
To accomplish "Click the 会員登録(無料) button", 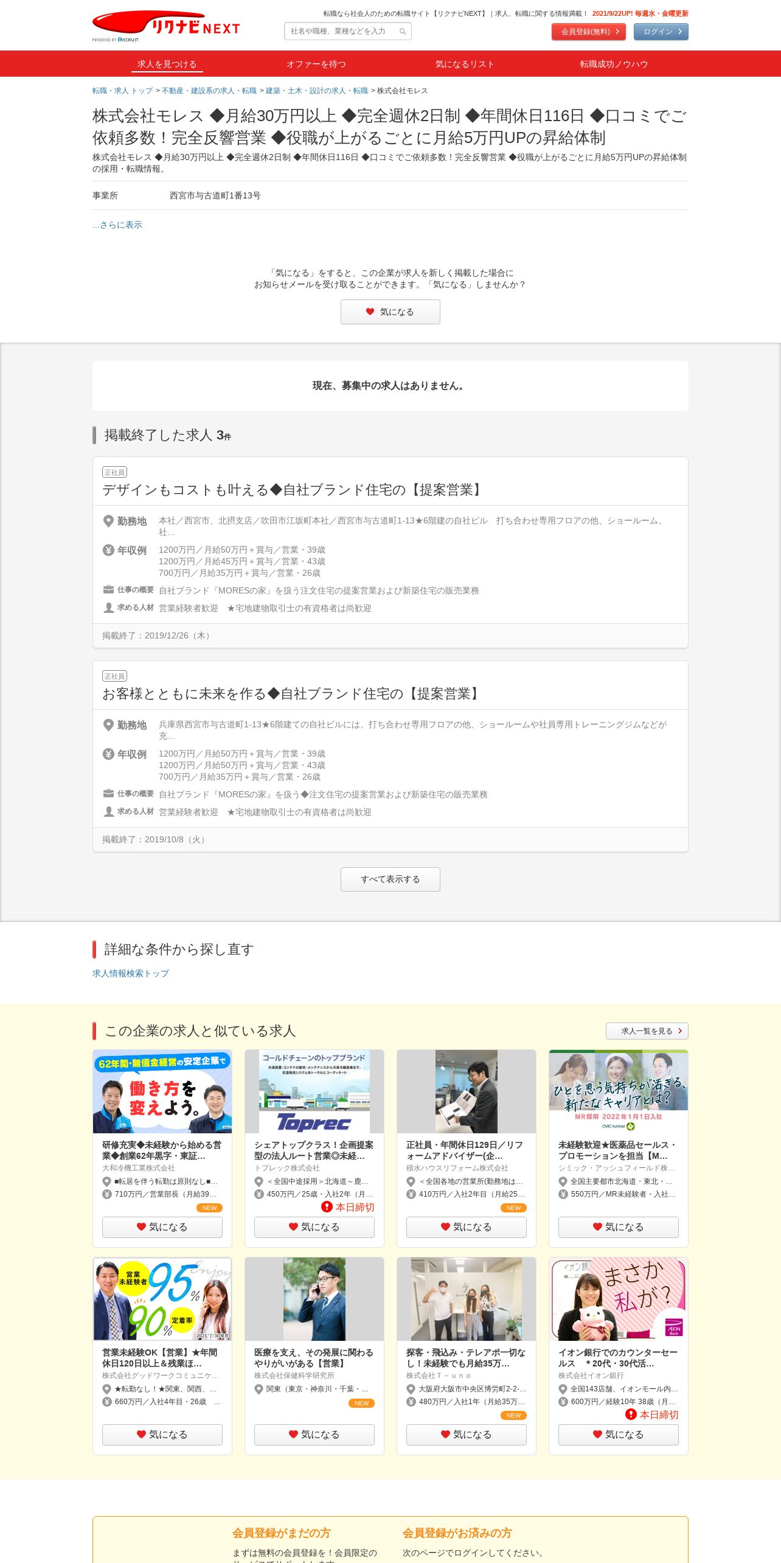I will click(589, 32).
